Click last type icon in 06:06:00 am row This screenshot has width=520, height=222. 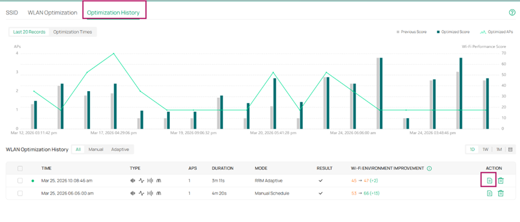point(159,193)
